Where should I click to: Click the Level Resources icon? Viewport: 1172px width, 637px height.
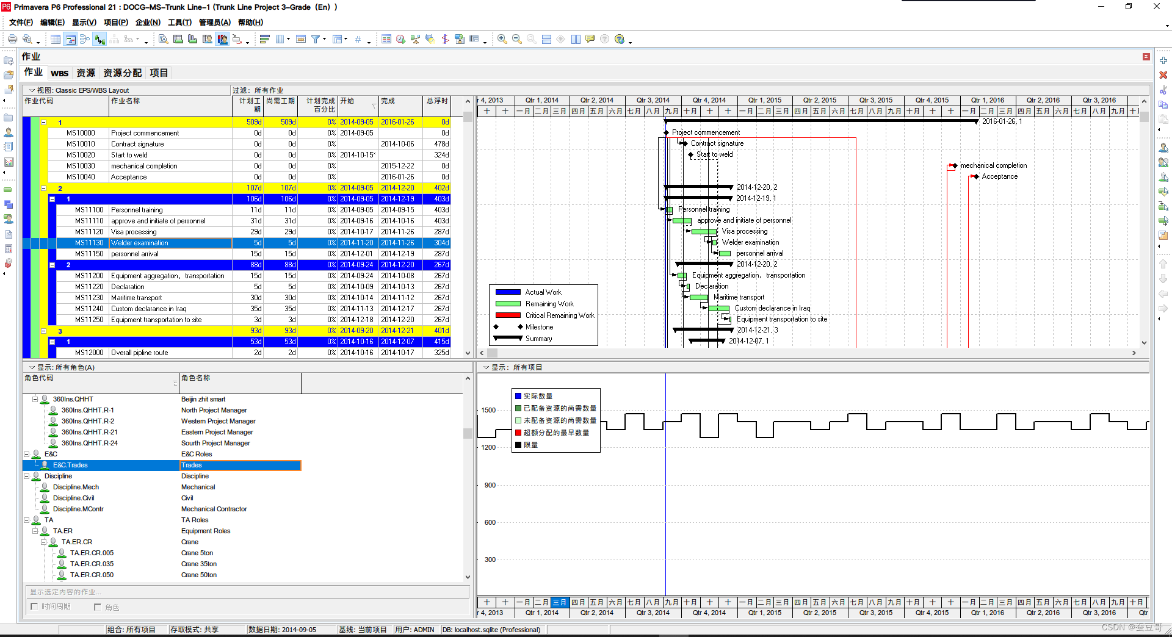(415, 39)
